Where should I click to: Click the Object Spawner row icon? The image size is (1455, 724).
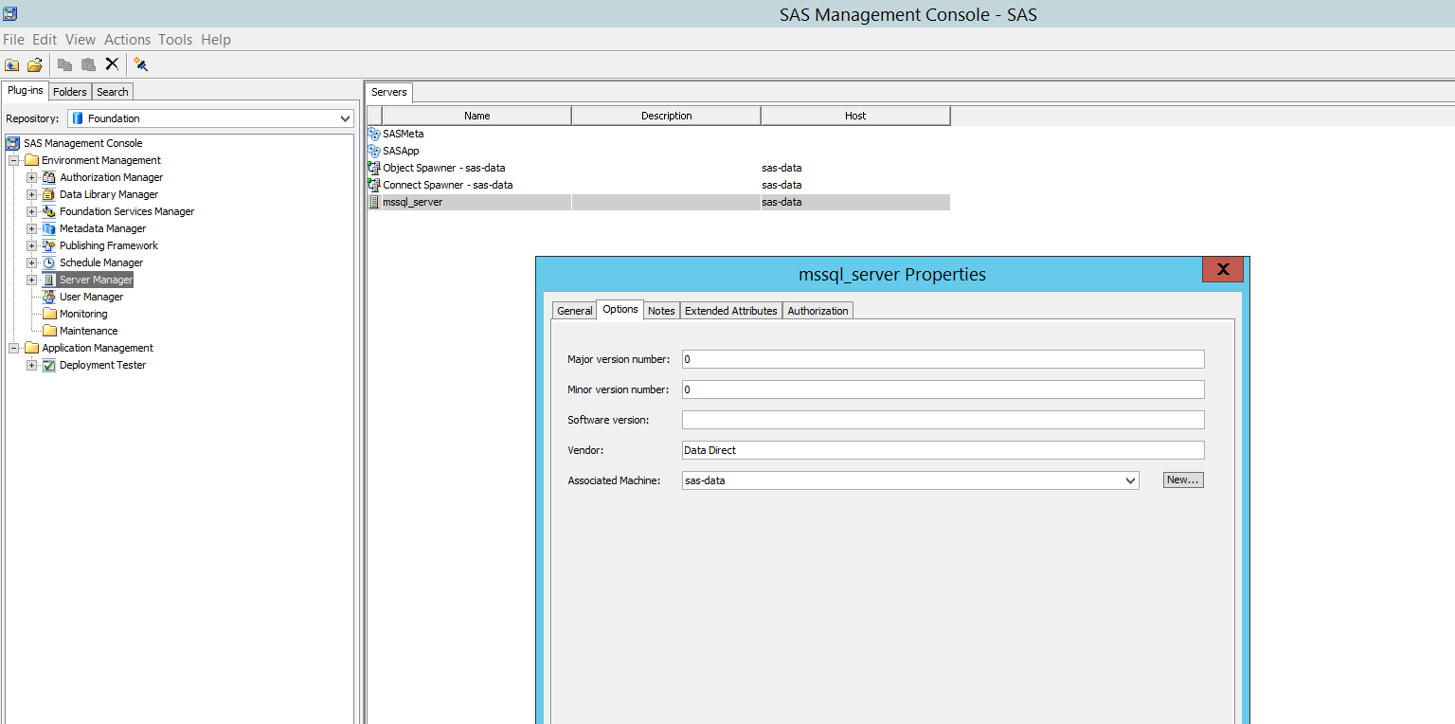pos(374,168)
